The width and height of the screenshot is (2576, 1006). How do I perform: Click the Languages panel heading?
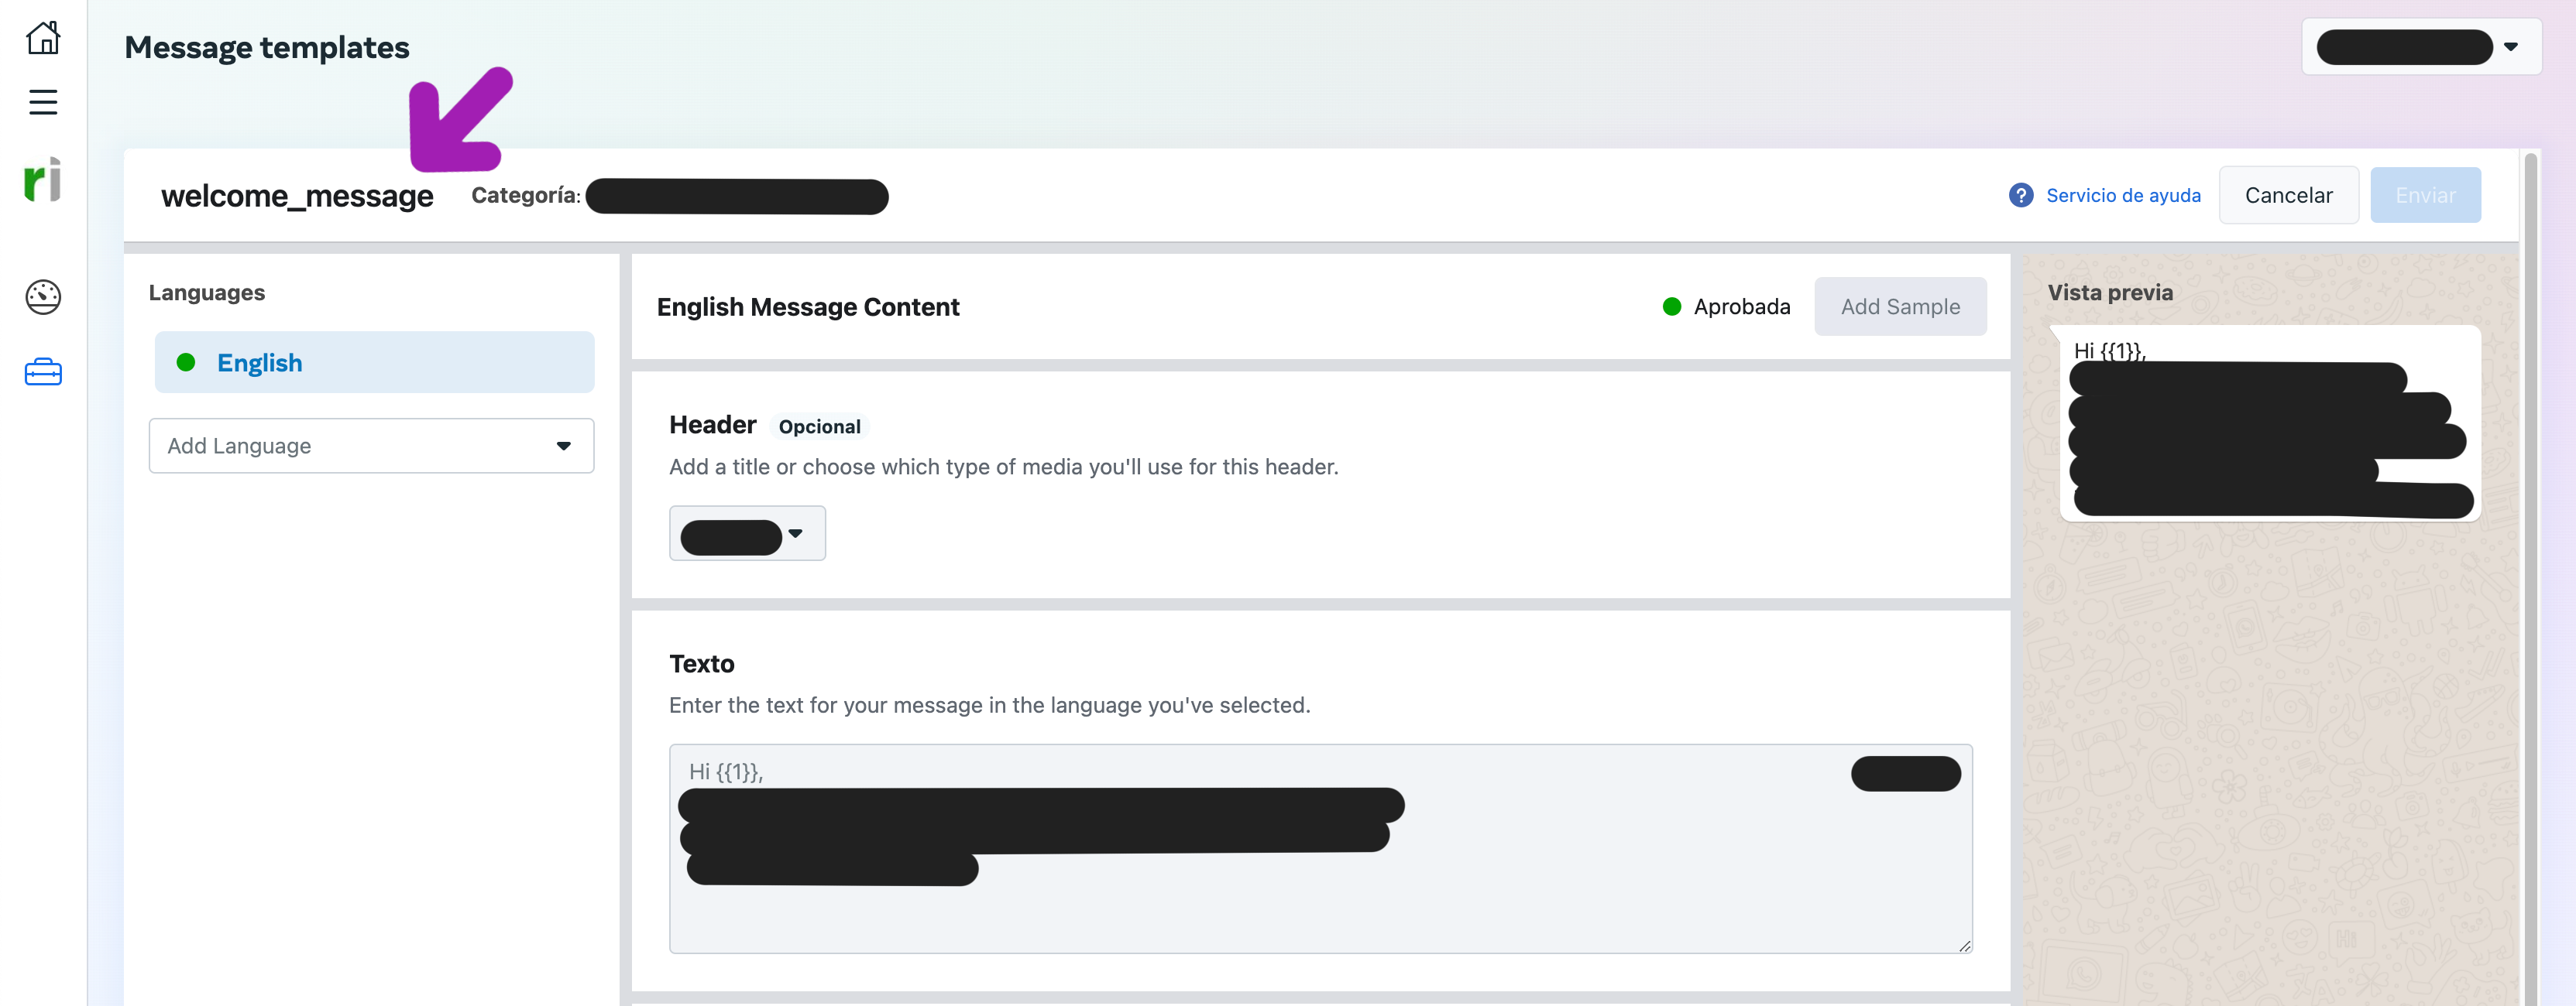207,293
